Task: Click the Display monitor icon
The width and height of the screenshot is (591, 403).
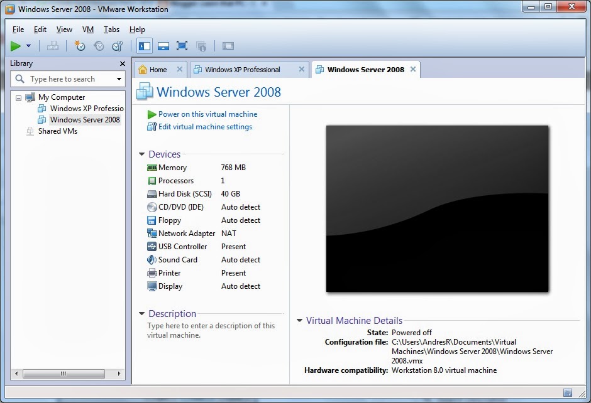Action: pos(152,286)
